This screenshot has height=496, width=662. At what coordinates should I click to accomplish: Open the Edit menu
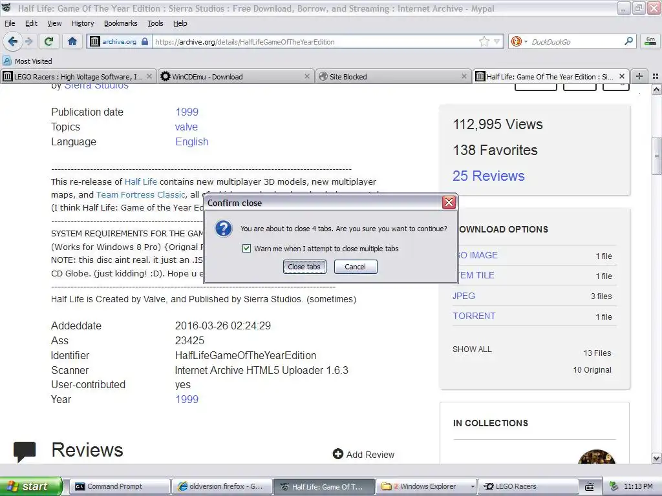(x=31, y=23)
